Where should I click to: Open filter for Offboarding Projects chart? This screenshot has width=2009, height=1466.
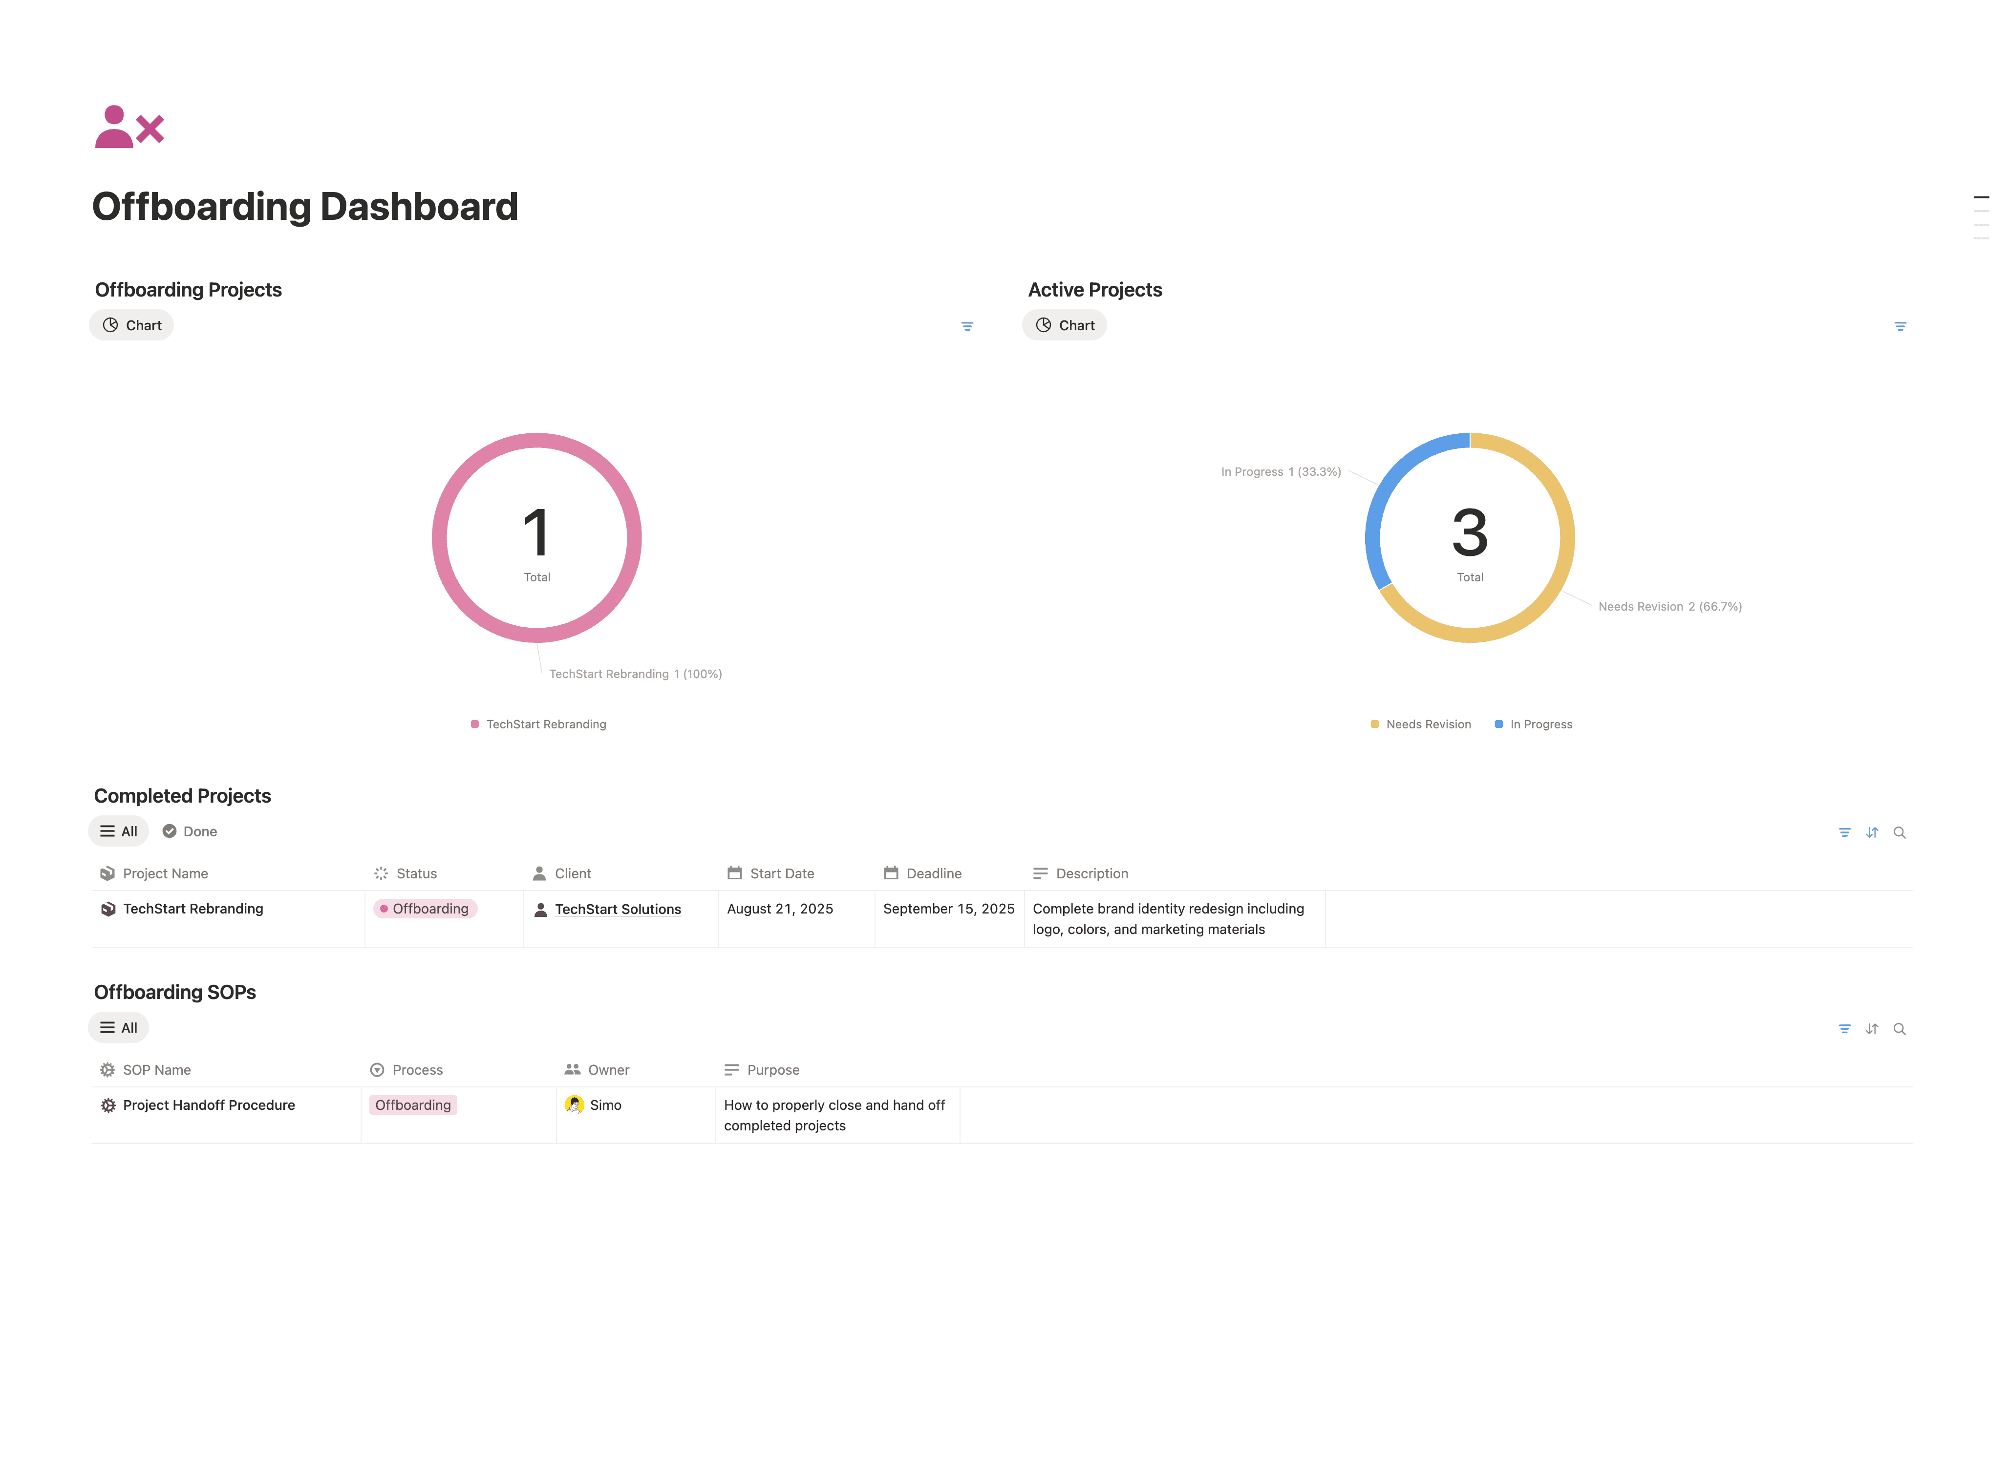point(967,327)
